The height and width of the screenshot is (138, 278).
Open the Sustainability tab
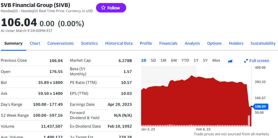click(x=263, y=43)
